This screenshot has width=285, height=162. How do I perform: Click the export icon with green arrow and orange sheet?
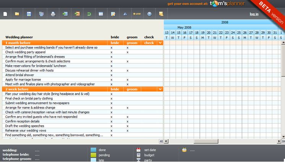[77, 14]
